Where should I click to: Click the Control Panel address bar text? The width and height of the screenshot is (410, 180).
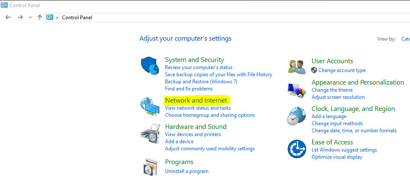(77, 18)
